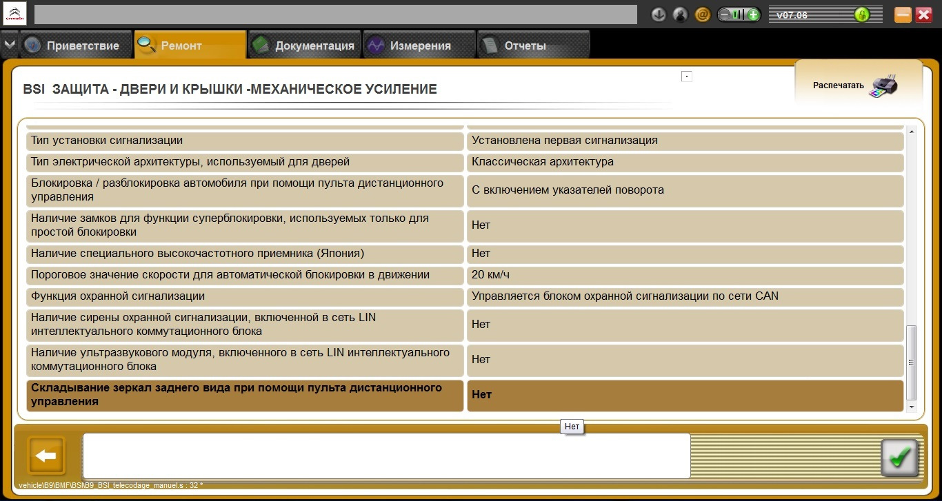Select 'Складывание зеркал заднего вида' highlighted row
Screen dimensions: 942x501
click(x=245, y=396)
